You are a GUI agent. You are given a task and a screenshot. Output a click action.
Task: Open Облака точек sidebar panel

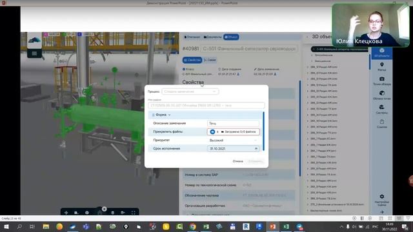(381, 95)
